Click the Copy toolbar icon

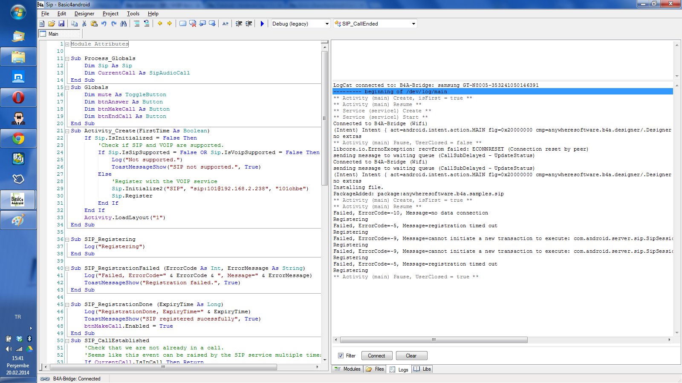pos(74,24)
